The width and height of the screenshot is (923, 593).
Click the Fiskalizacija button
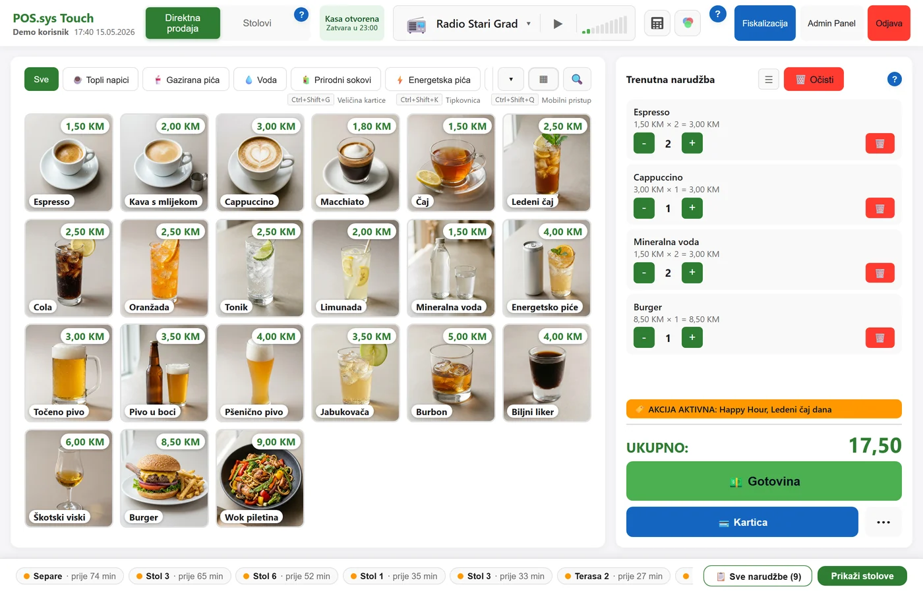click(x=765, y=23)
